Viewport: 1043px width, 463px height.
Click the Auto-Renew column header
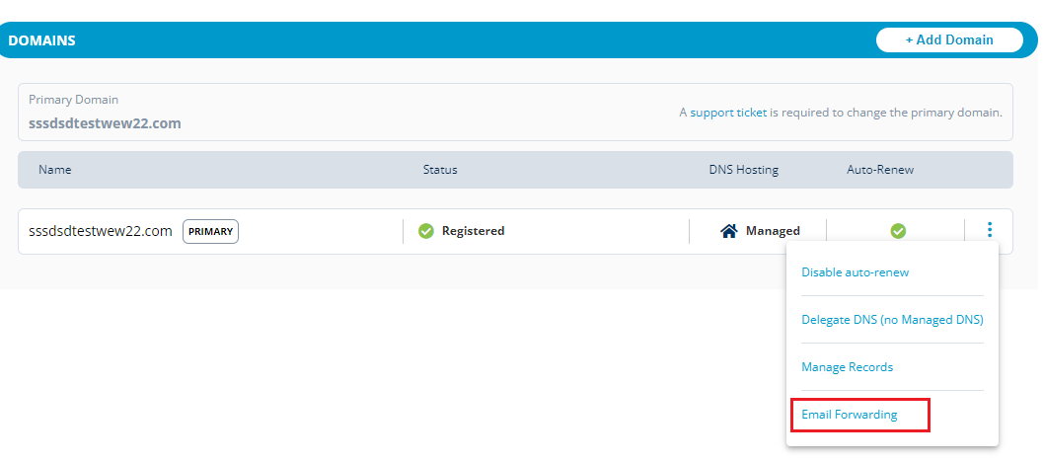click(x=880, y=170)
